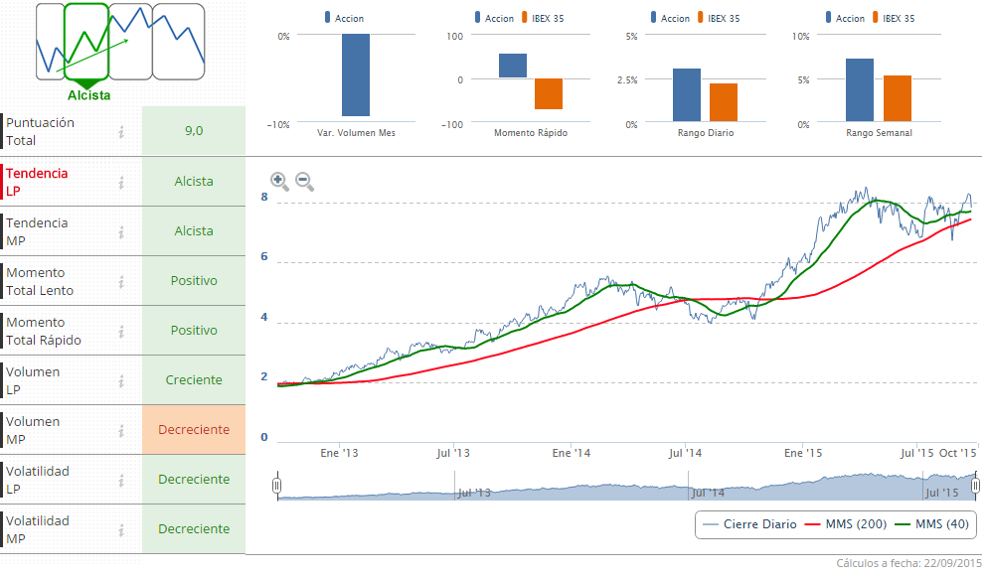View info for Volumen MP
This screenshot has height=577, width=987.
tap(121, 430)
